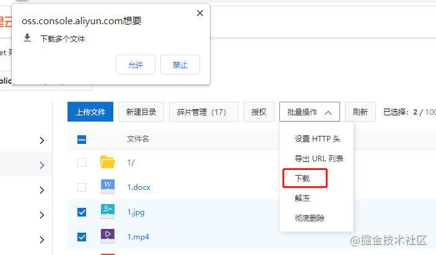Click the download arrow icon in popup

point(27,38)
